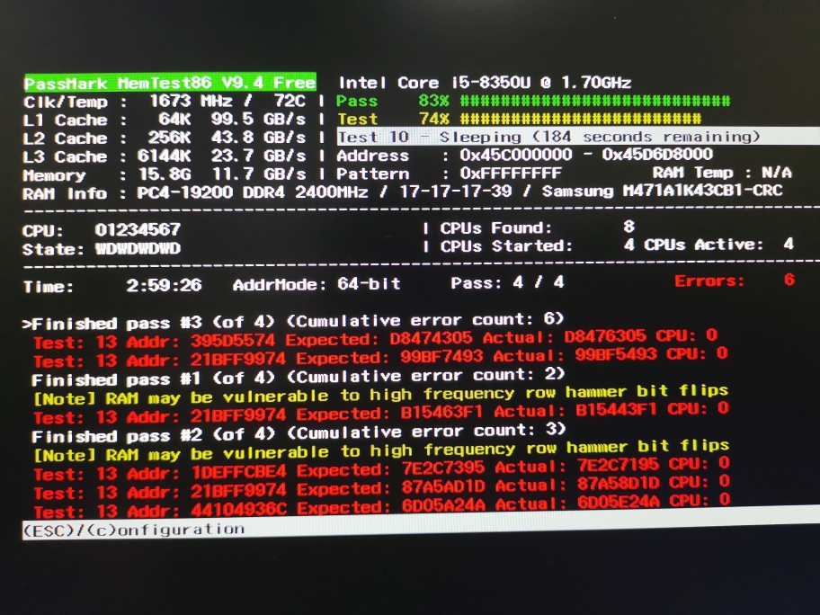Click the row hammer note below pass #2
Screen dimensions: 820x615
(381, 450)
